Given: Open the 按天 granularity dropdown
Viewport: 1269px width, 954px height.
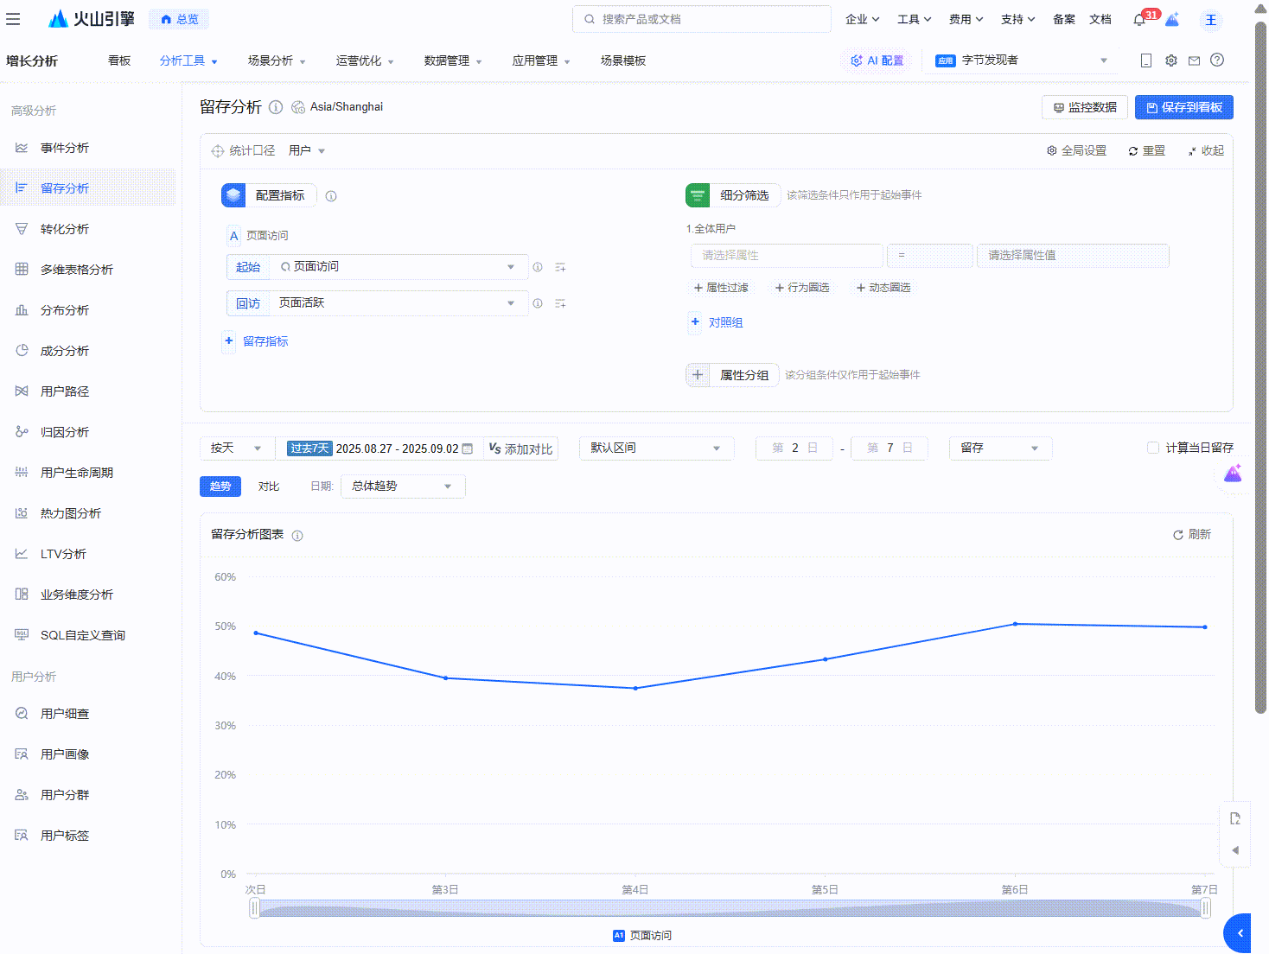Looking at the screenshot, I should (x=236, y=448).
